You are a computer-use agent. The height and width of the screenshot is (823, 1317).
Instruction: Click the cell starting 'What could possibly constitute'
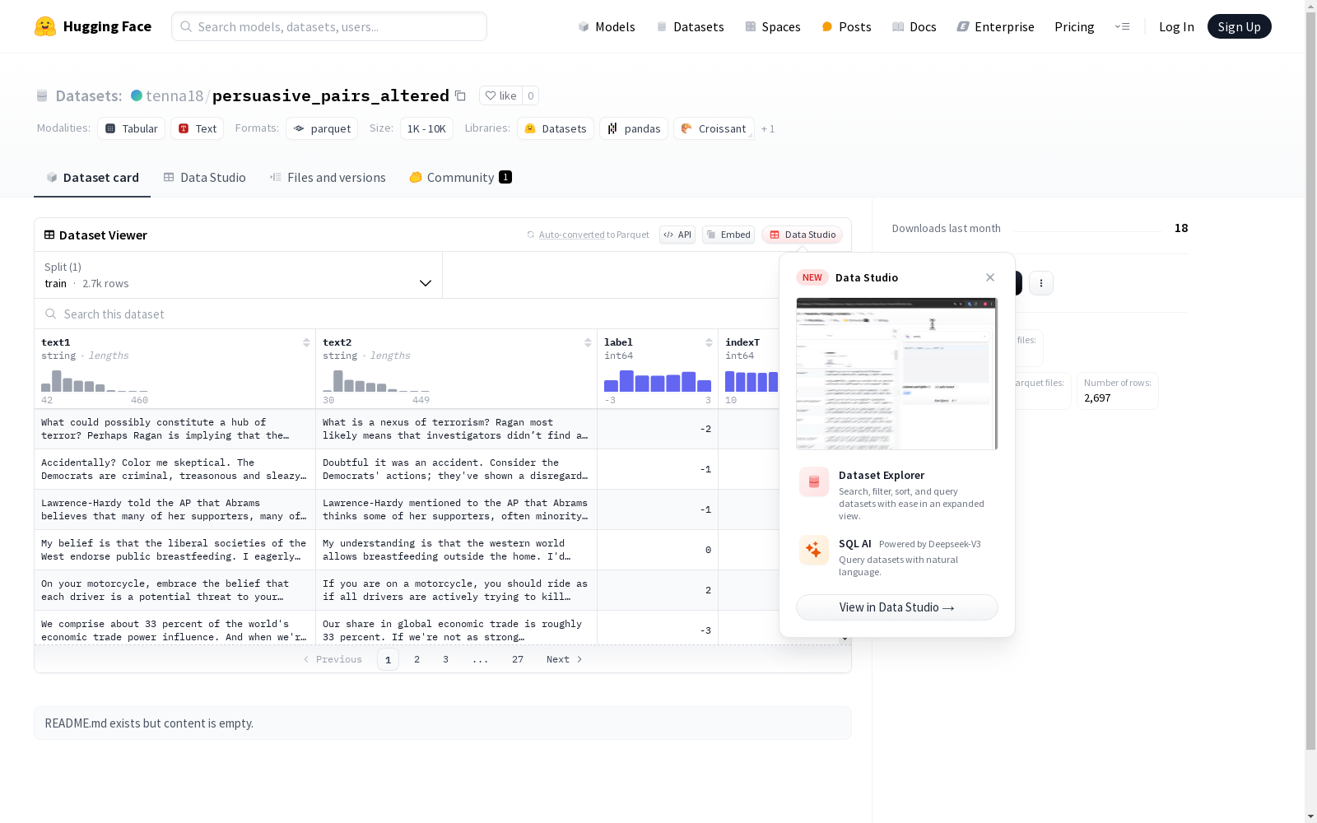[175, 429]
